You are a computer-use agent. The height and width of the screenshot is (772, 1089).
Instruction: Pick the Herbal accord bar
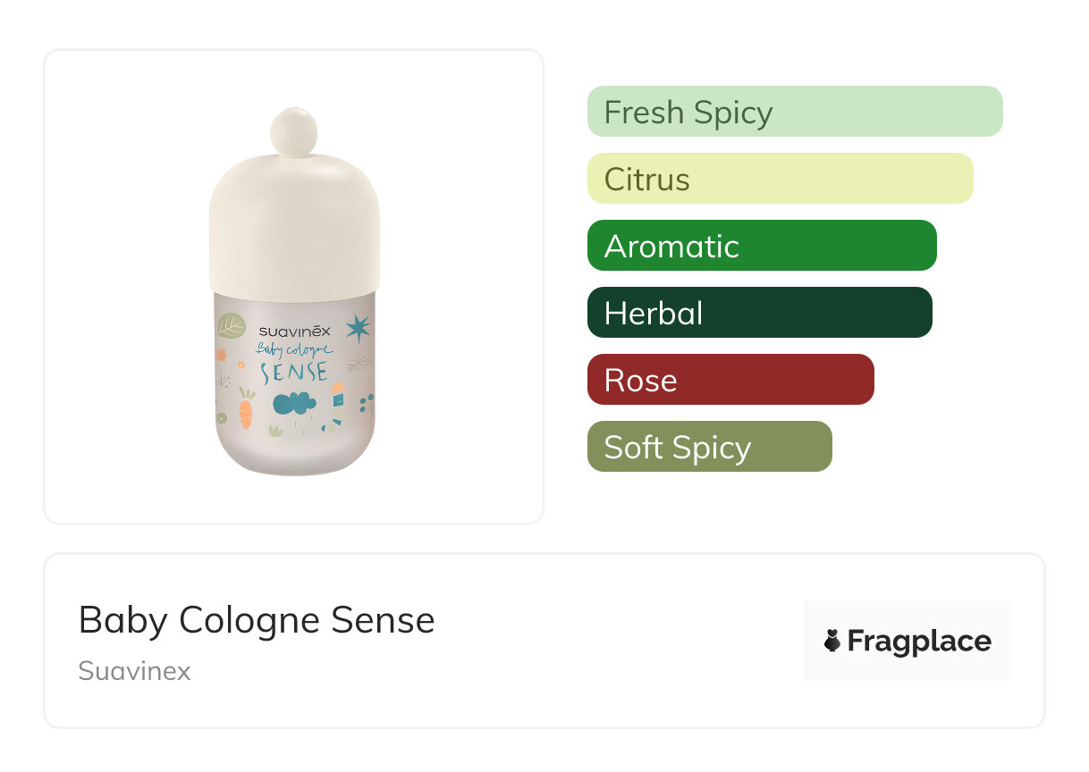tap(759, 313)
